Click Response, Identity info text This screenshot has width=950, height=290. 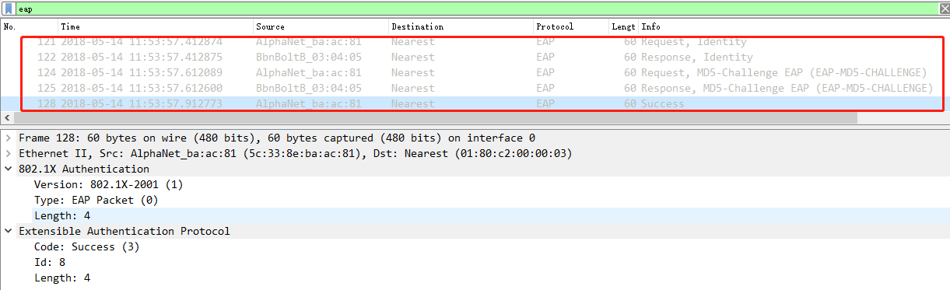pos(697,58)
